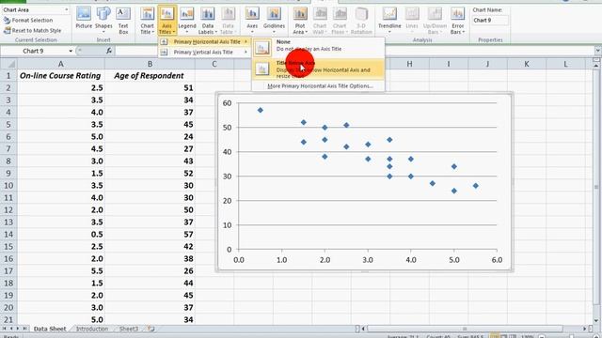Image resolution: width=602 pixels, height=338 pixels.
Task: Open the Data Labels options
Action: (208, 21)
